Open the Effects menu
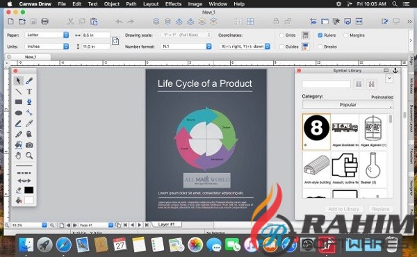The height and width of the screenshot is (257, 417). click(173, 4)
